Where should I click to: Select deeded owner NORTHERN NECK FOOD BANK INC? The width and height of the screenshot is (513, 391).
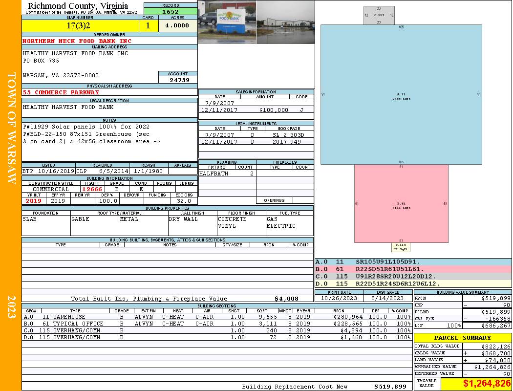pyautogui.click(x=77, y=41)
